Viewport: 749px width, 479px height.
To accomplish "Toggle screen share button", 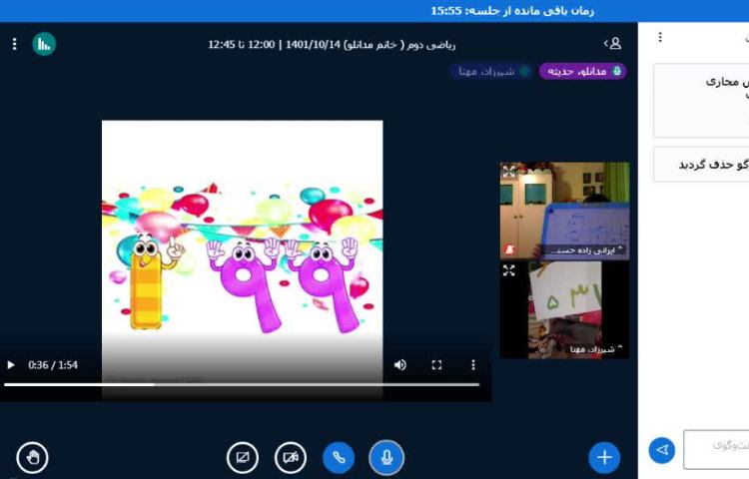I will coord(243,458).
